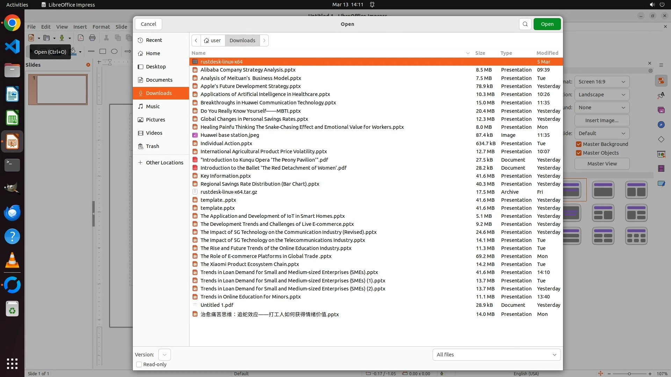The height and width of the screenshot is (377, 671).
Task: Expand the All files filter dropdown
Action: pyautogui.click(x=496, y=355)
